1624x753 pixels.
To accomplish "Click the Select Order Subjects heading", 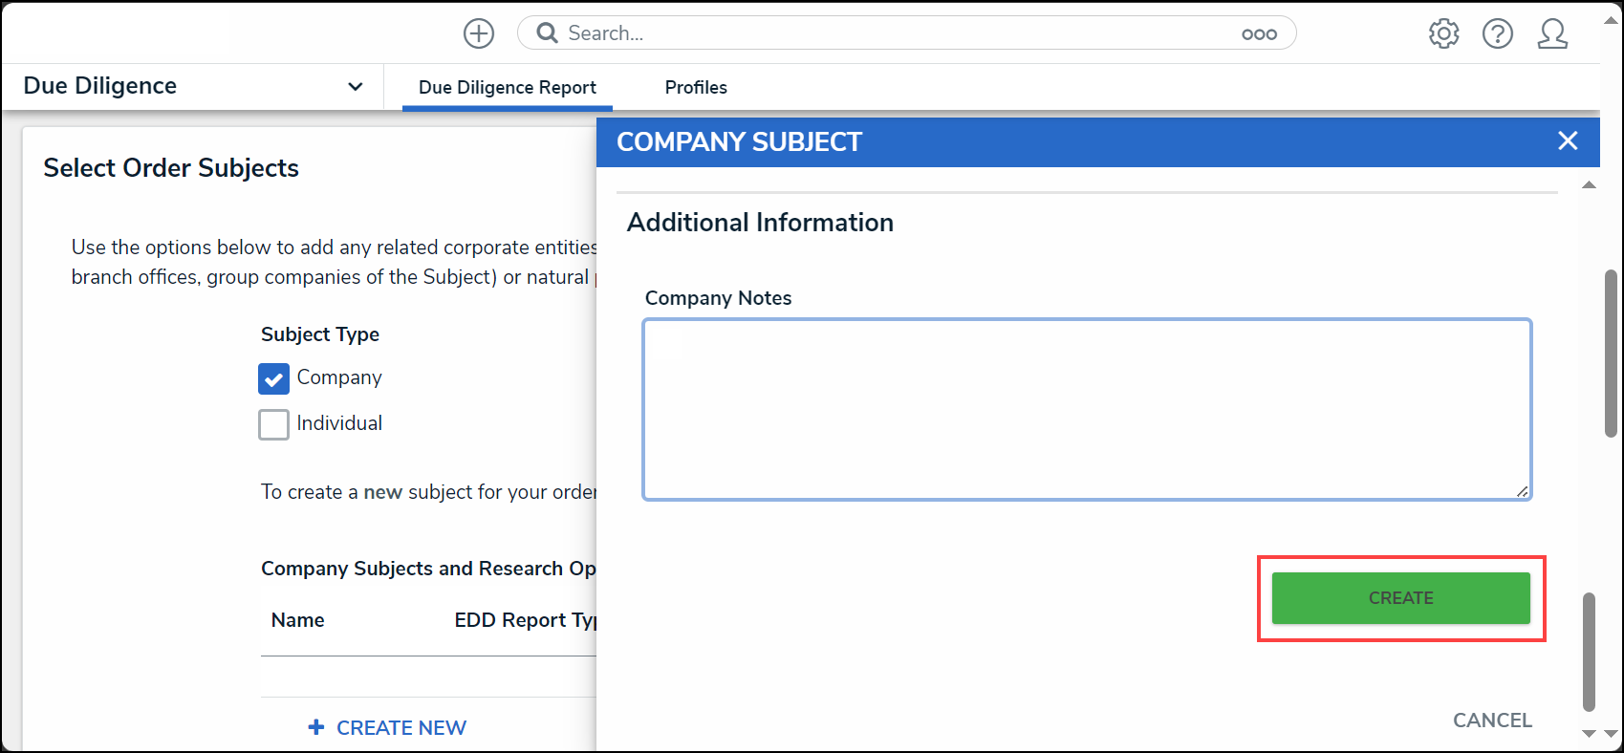I will tap(171, 168).
